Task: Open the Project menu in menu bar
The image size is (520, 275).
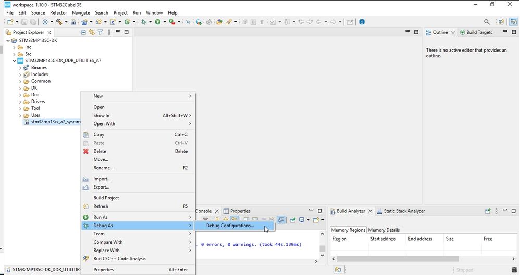Action: point(120,12)
